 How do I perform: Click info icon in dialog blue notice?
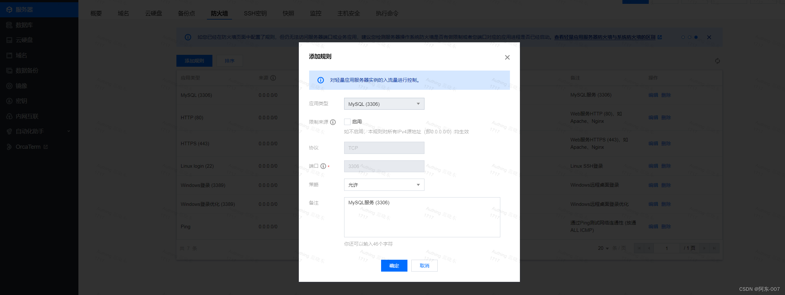tap(321, 80)
